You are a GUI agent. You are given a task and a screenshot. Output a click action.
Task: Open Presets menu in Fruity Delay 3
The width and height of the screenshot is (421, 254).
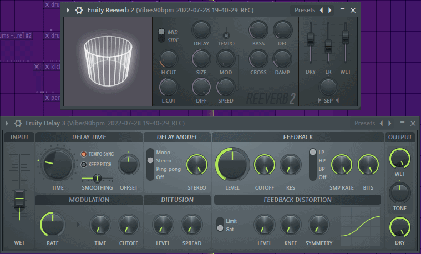click(364, 123)
